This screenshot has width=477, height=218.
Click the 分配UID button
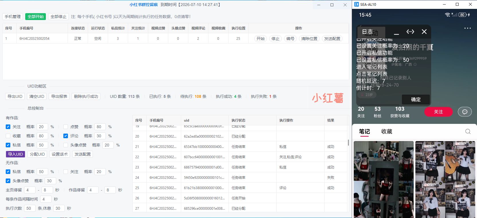pos(37,154)
